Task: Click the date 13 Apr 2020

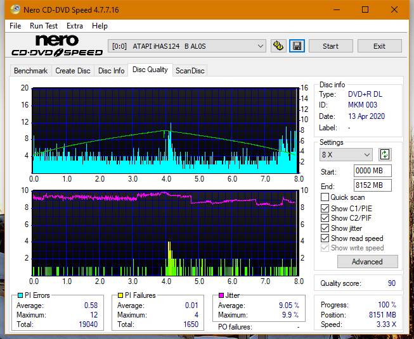Action: point(366,116)
